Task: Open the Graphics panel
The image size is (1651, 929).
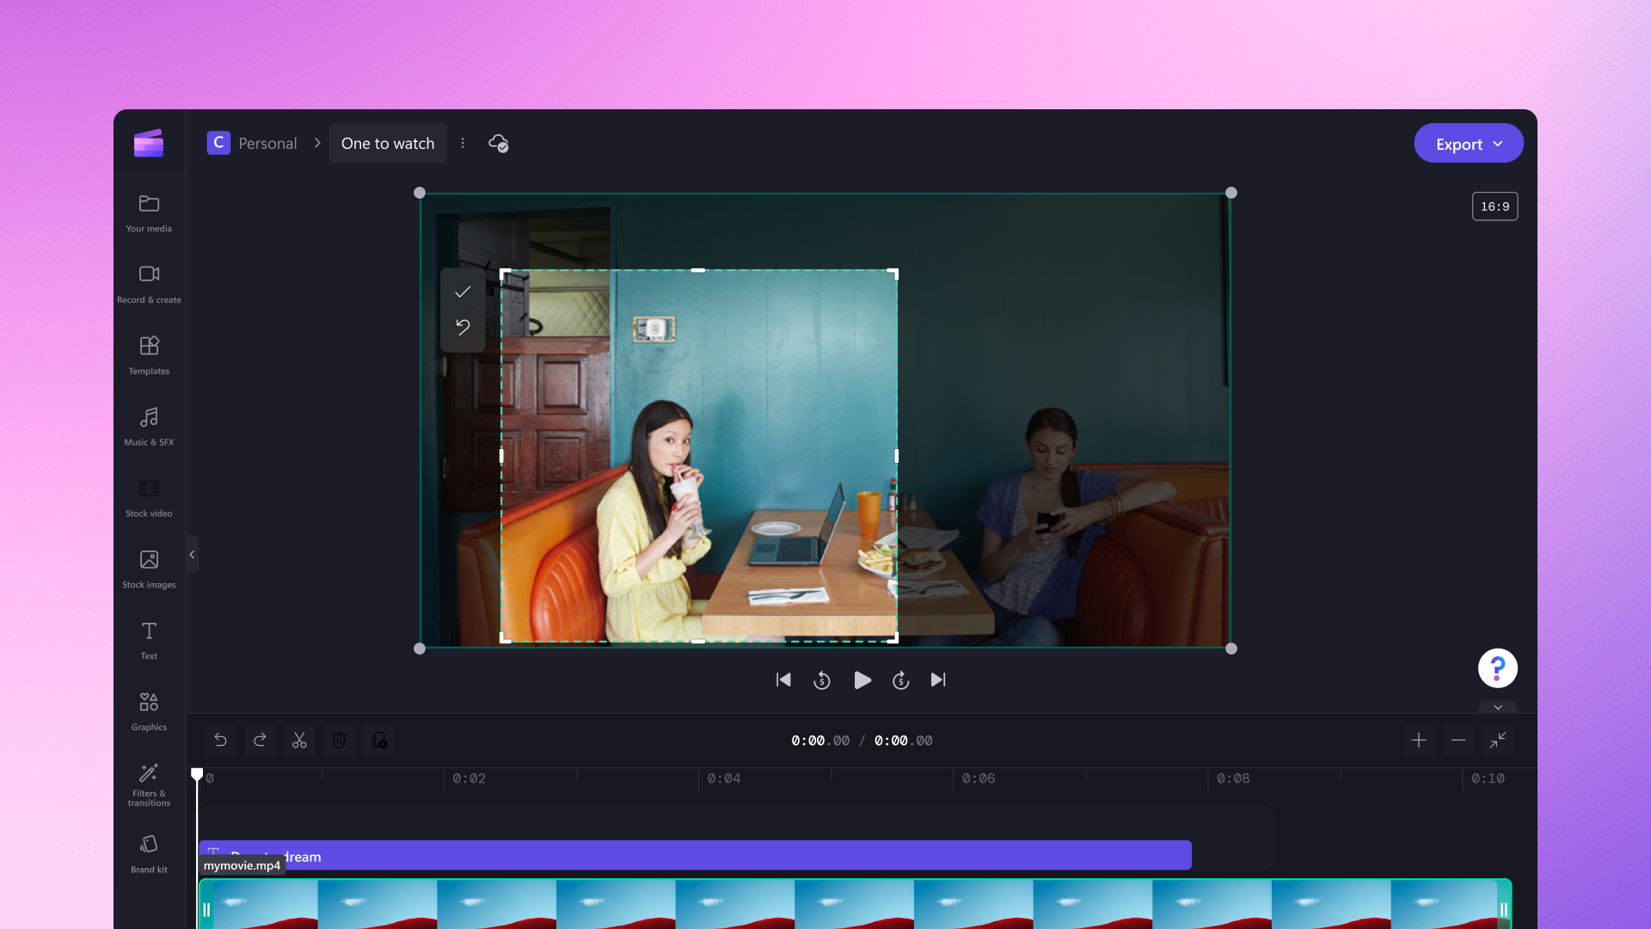Action: click(149, 709)
